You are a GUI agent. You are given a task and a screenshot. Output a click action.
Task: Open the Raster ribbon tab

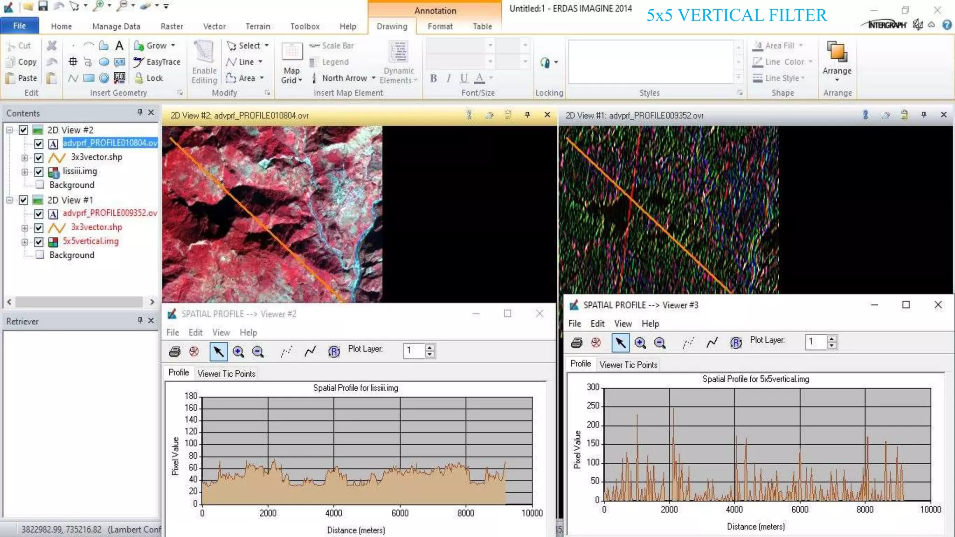point(172,27)
